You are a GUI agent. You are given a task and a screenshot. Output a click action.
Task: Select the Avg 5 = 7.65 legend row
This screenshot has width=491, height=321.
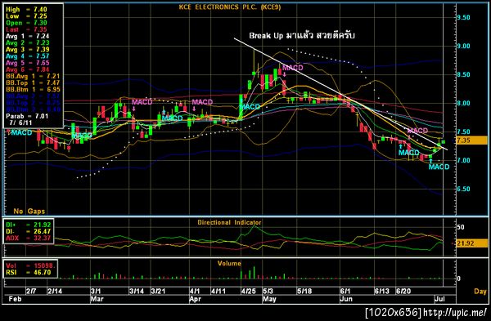28,63
